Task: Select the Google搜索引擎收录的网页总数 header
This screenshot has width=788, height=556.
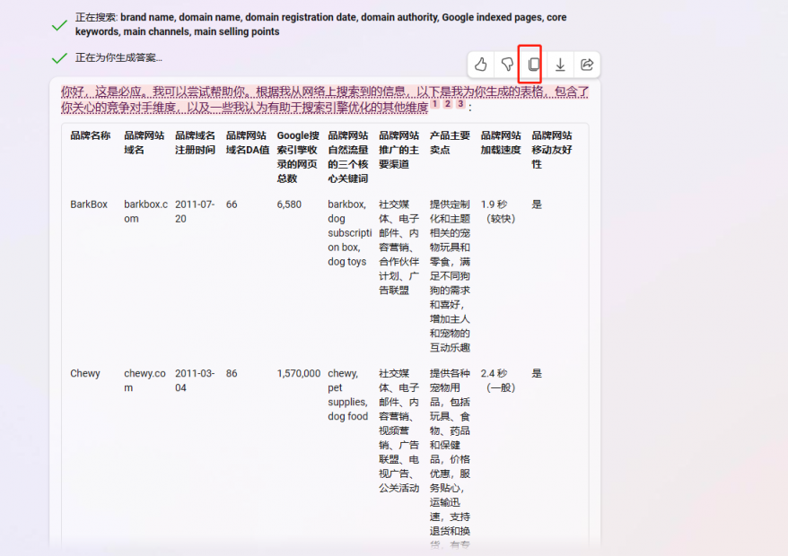Action: tap(298, 157)
